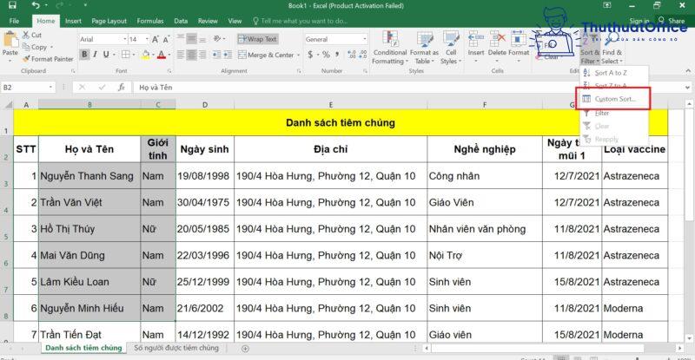
Task: Apply Comma Style format
Action: 337,55
